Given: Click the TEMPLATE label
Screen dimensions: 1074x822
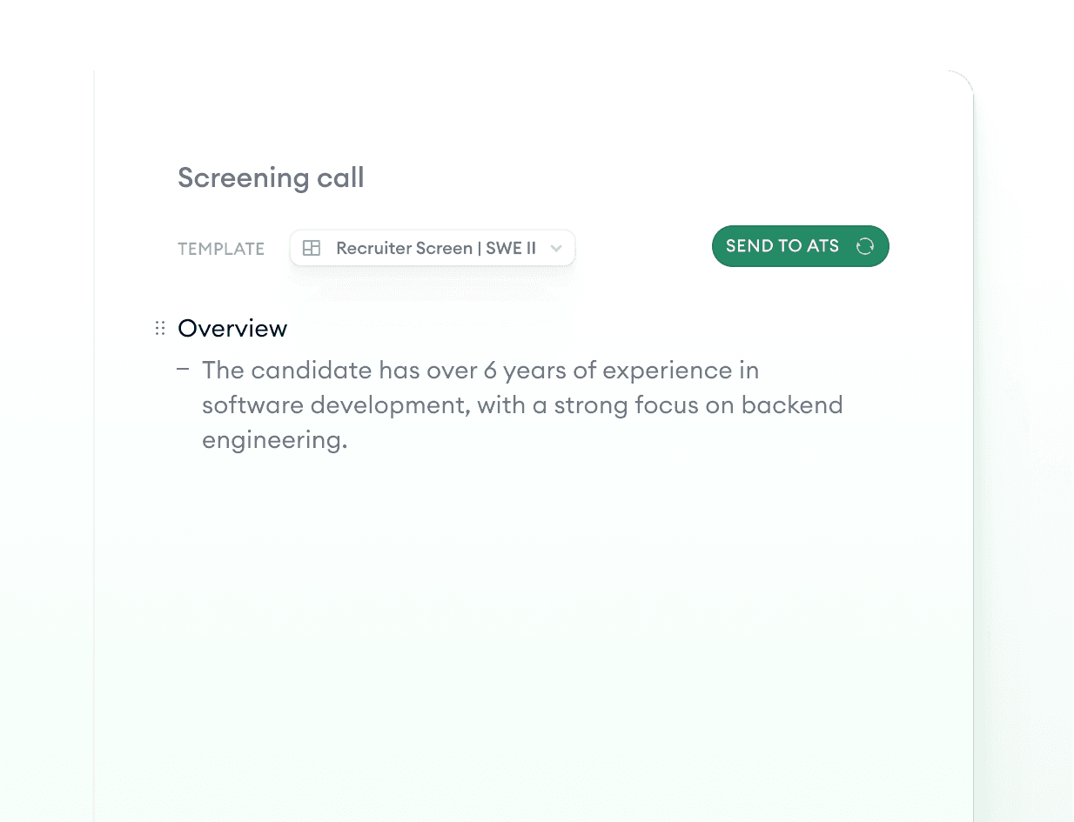Looking at the screenshot, I should tap(221, 249).
